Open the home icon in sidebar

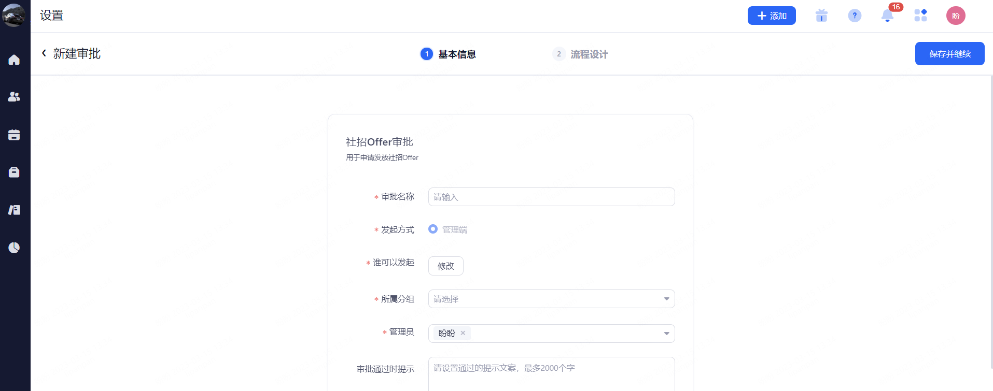coord(14,60)
